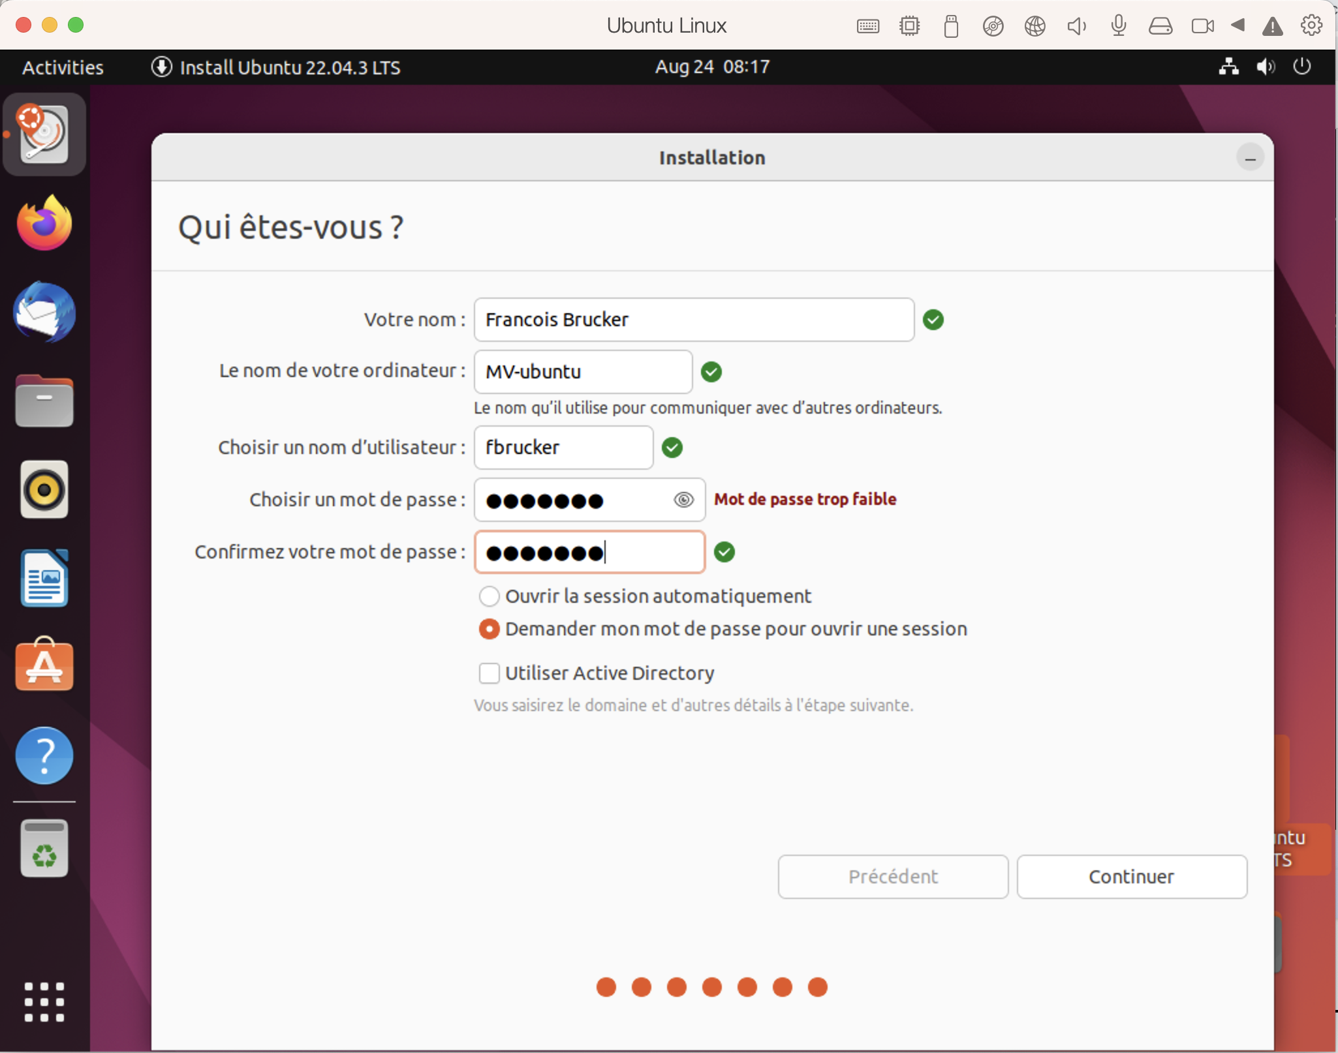The height and width of the screenshot is (1053, 1338).
Task: Click the 'Mot de passe trop faible' warning
Action: point(805,499)
